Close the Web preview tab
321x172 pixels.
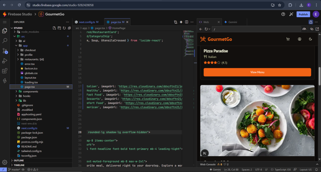(x=219, y=22)
